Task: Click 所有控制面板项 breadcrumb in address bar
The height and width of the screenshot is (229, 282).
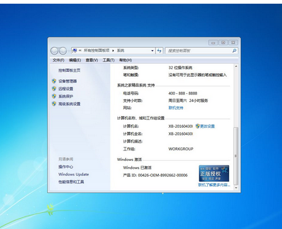Action: (96, 50)
